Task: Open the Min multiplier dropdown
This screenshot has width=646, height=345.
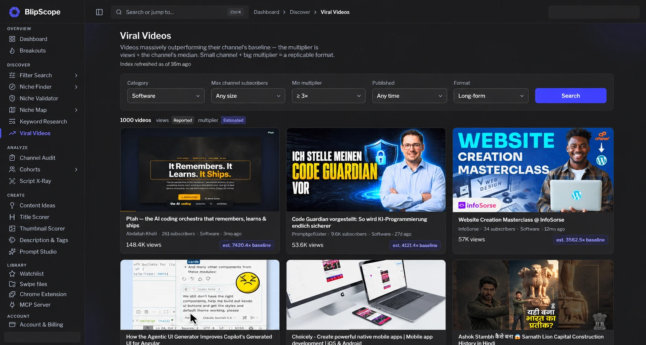Action: pyautogui.click(x=328, y=96)
